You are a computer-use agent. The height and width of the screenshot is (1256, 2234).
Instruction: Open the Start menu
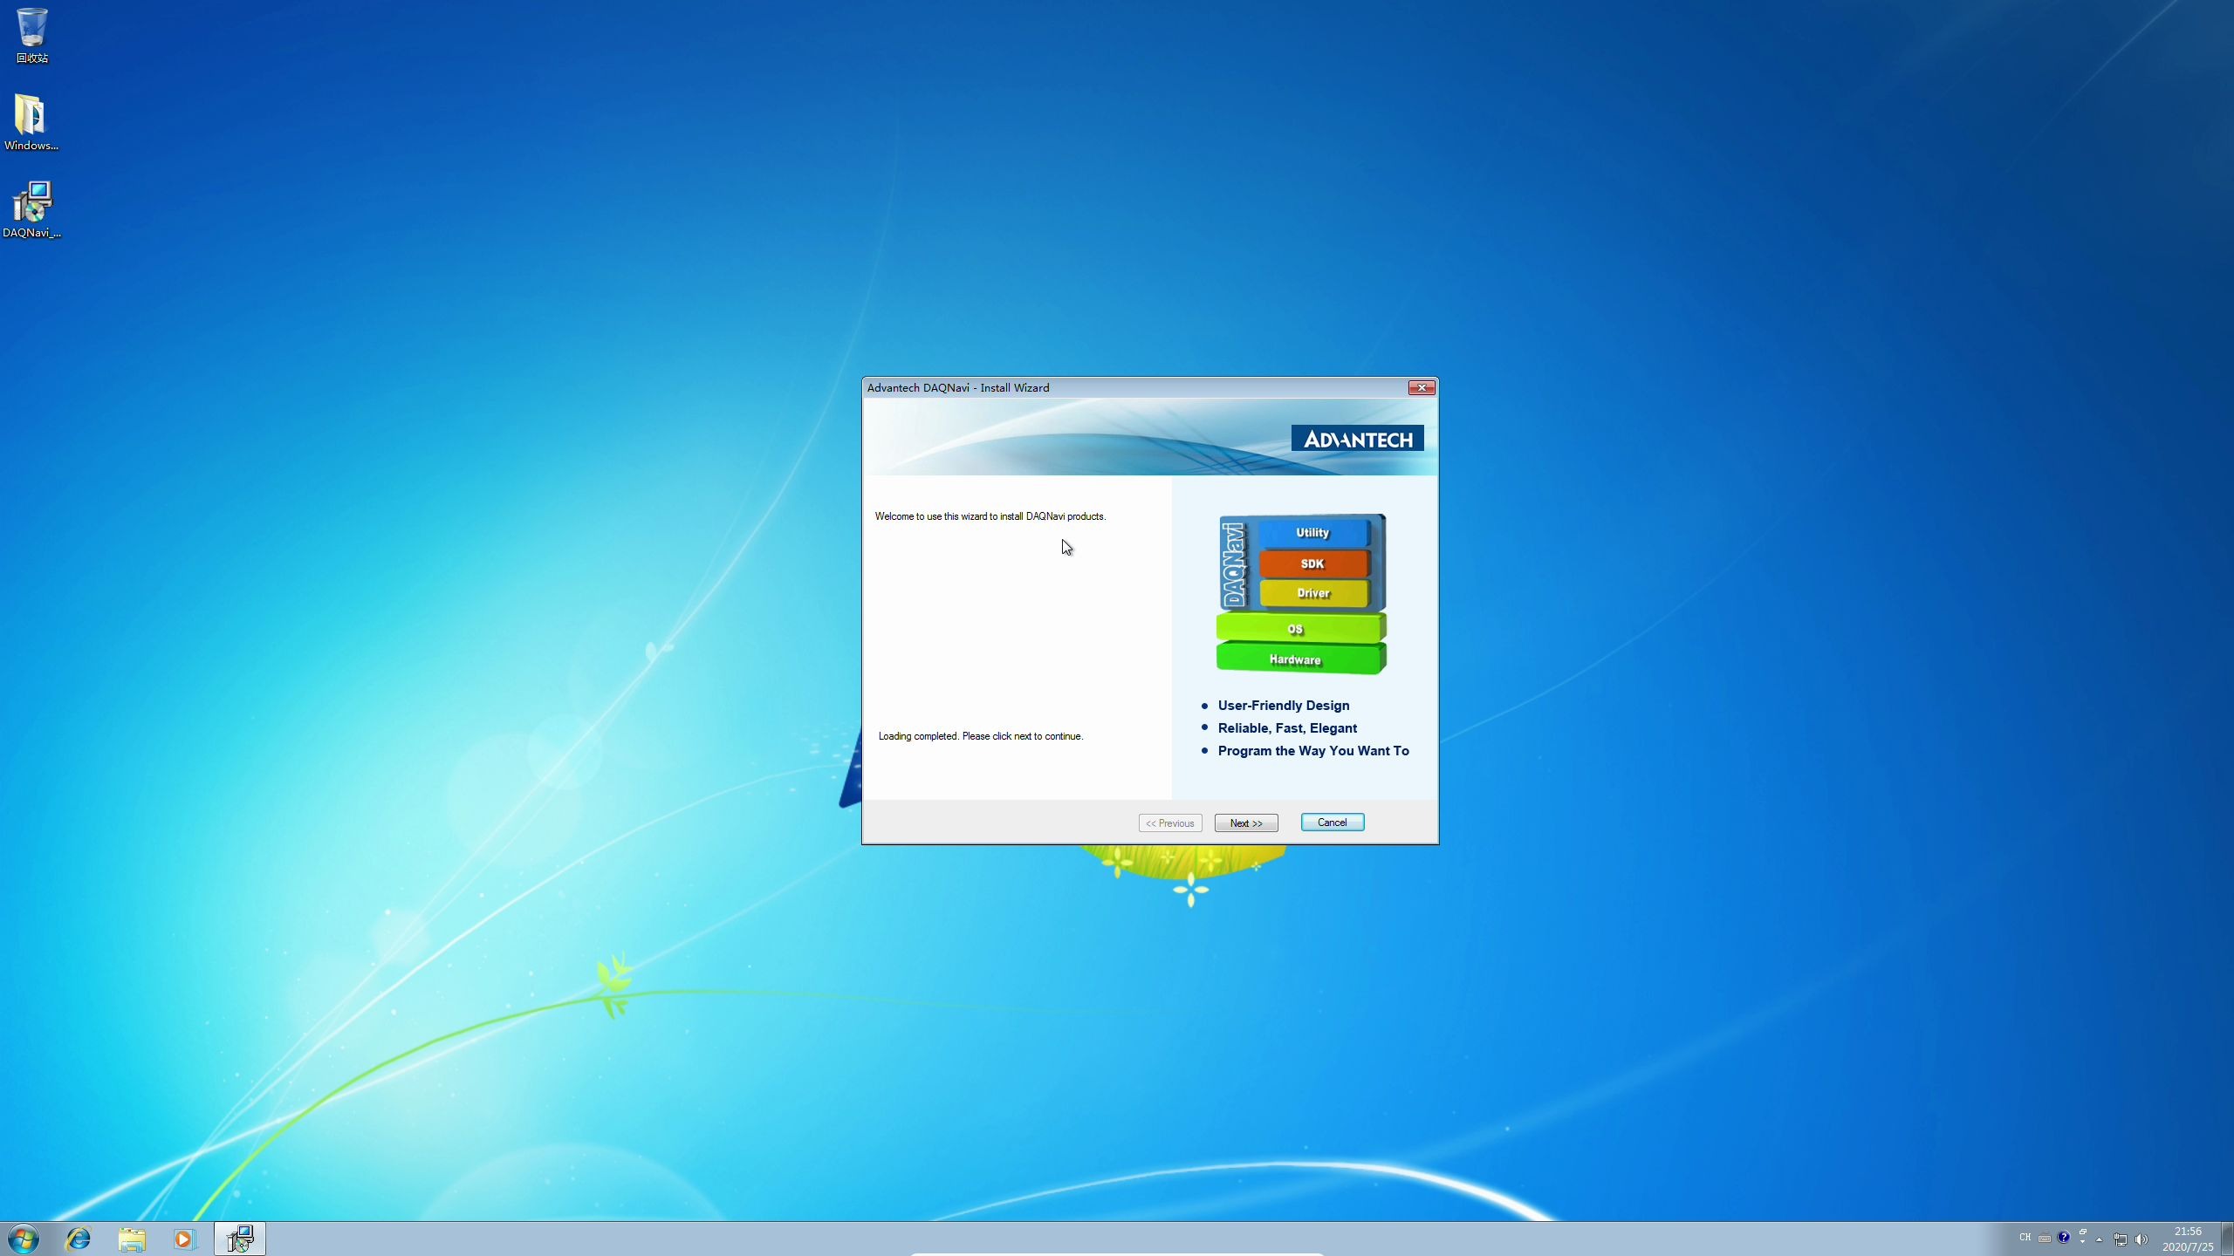[23, 1238]
